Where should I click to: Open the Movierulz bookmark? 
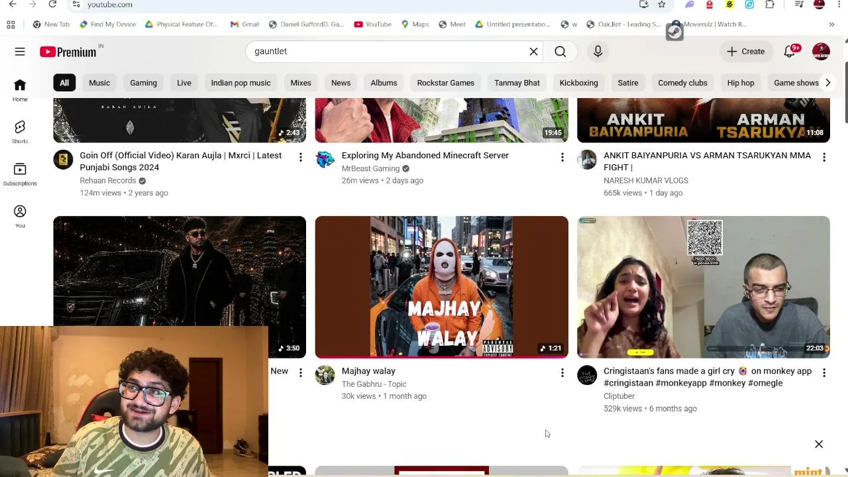coord(710,25)
